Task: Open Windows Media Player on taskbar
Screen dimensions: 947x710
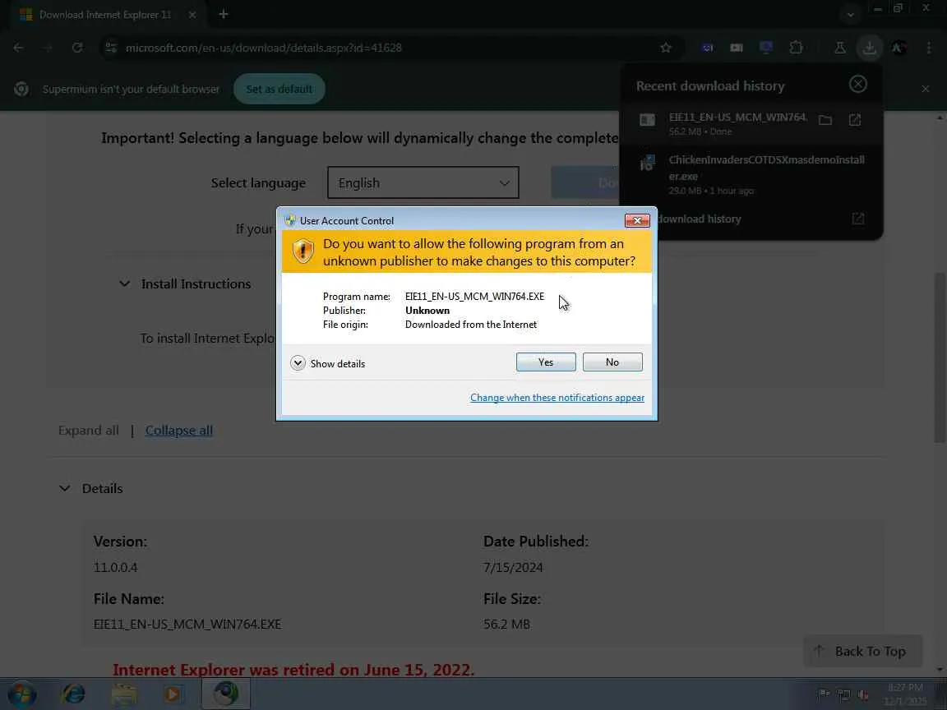Action: [174, 694]
